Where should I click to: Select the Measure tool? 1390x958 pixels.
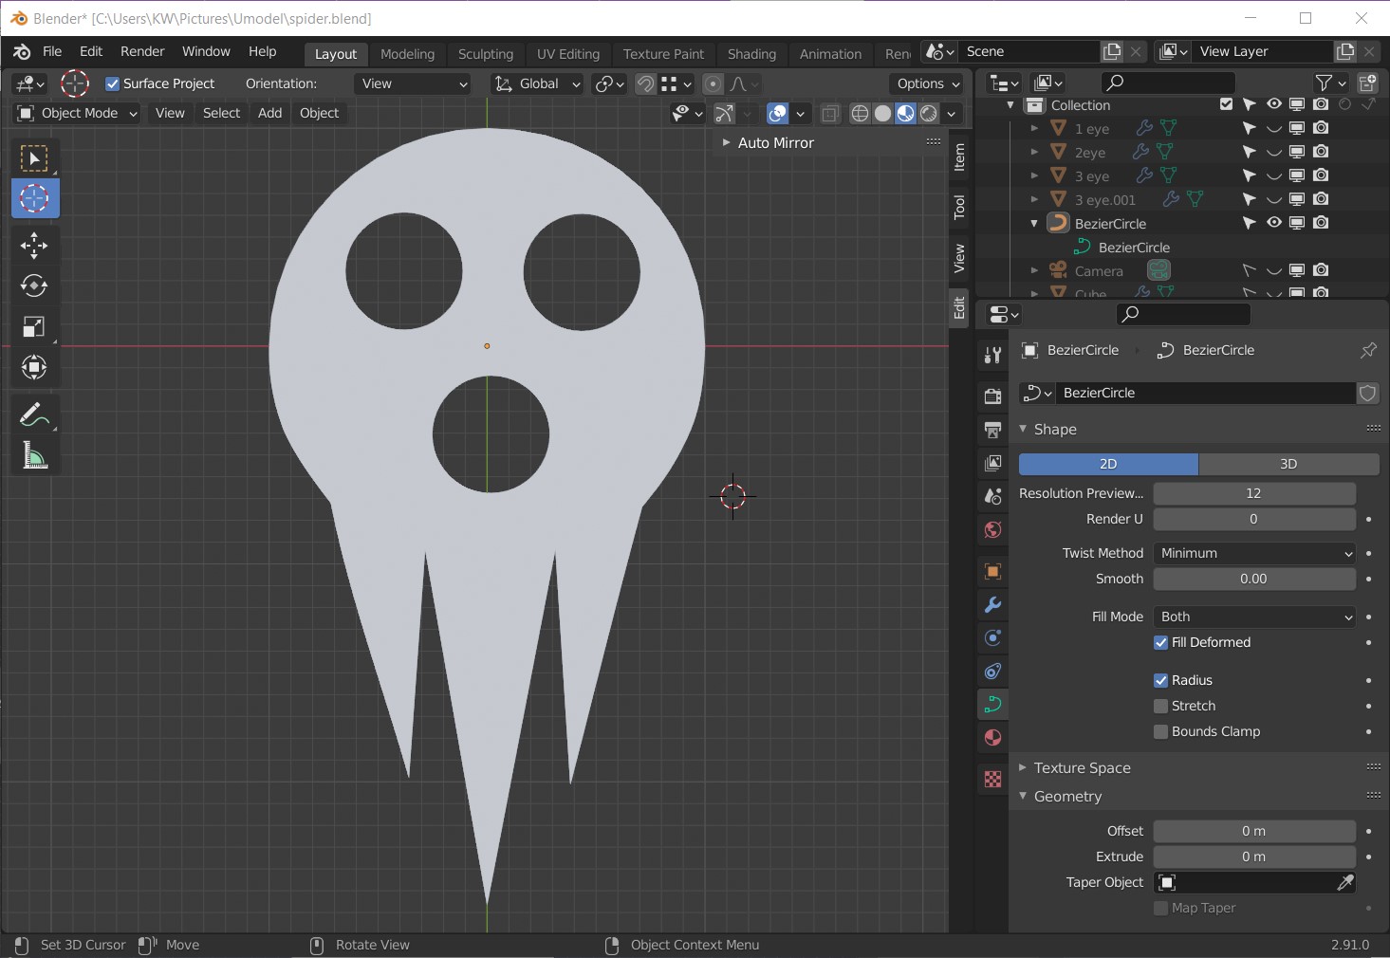click(x=34, y=457)
